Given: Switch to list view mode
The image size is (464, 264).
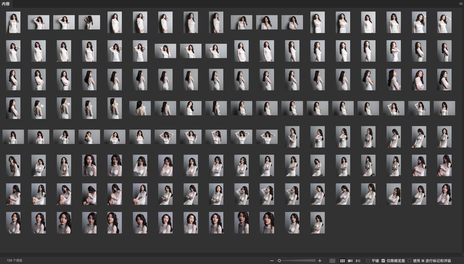Looking at the screenshot, I should click(358, 261).
